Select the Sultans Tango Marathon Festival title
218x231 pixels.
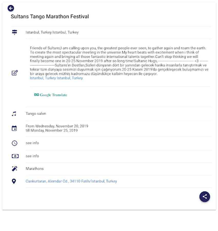pos(50,17)
